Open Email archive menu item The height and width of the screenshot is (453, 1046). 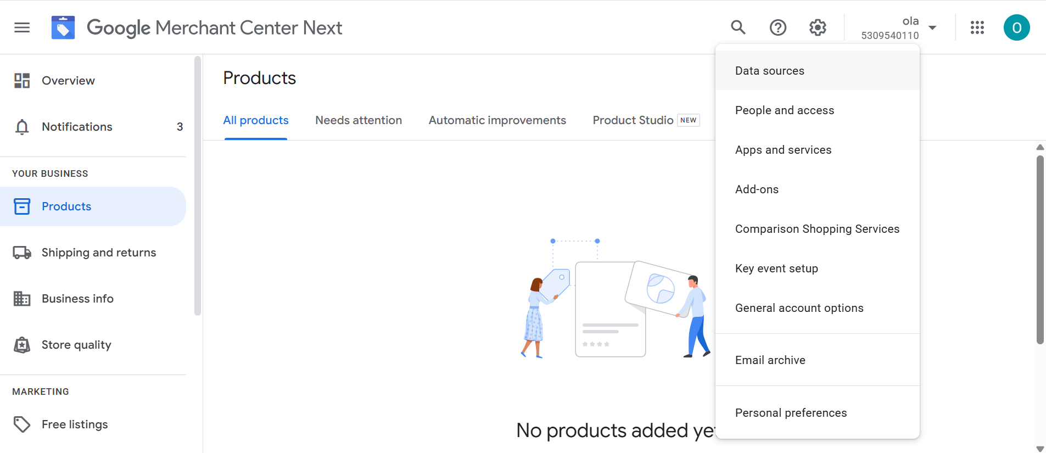point(818,360)
